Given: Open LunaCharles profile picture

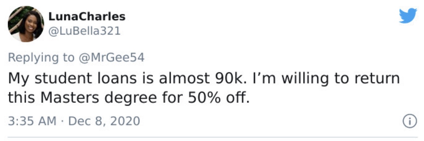Looking at the screenshot, I should coord(26,24).
